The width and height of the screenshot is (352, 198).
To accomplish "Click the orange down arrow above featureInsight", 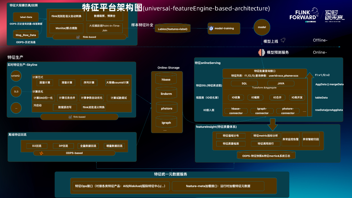I will [x=273, y=124].
